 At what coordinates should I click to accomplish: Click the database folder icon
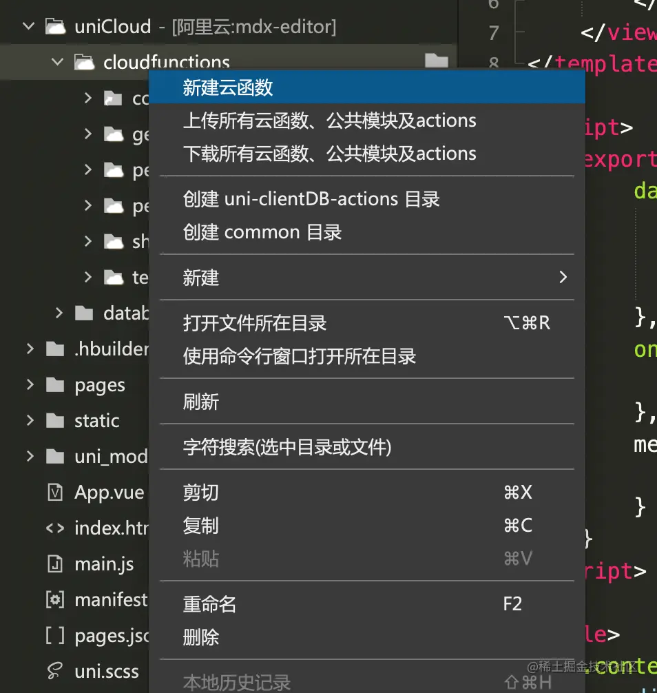(85, 313)
